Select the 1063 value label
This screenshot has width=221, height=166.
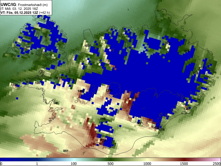click(x=38, y=83)
